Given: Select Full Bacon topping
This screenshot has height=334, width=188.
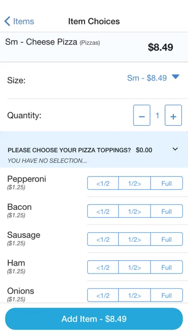Looking at the screenshot, I should [166, 211].
